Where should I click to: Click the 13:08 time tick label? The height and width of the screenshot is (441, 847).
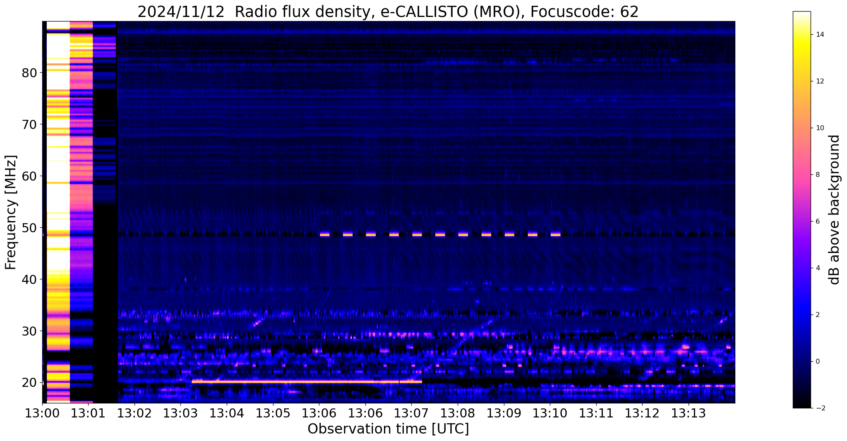[x=458, y=413]
